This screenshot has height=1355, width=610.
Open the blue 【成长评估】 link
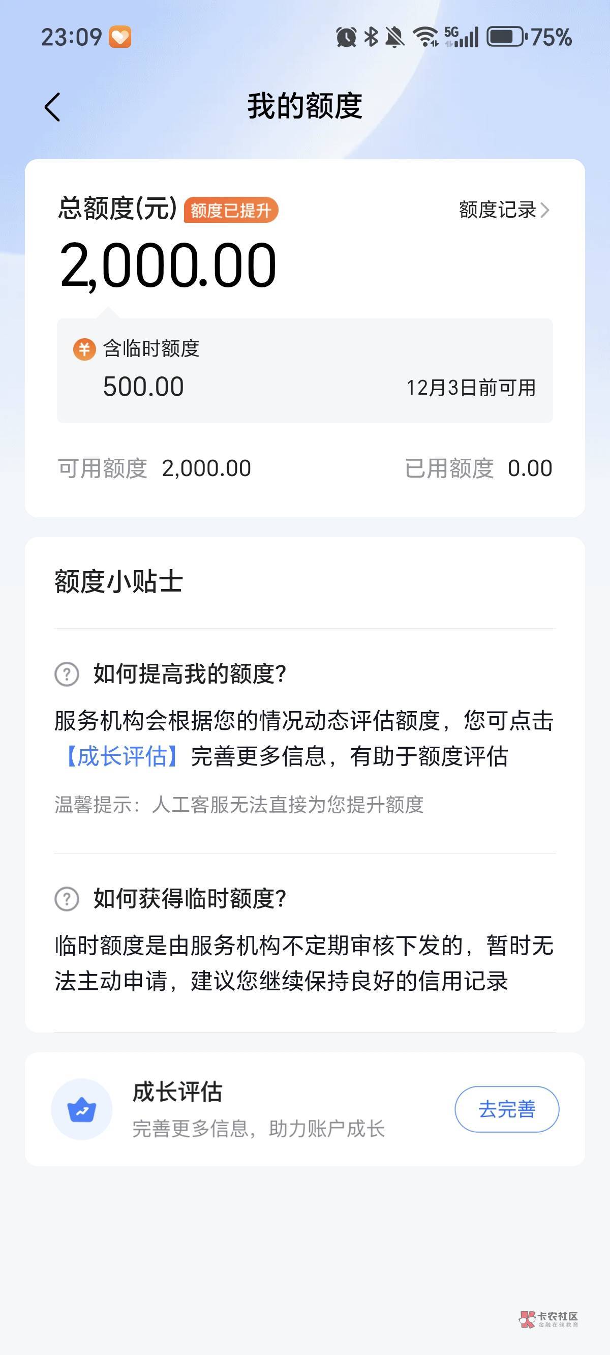(x=122, y=756)
